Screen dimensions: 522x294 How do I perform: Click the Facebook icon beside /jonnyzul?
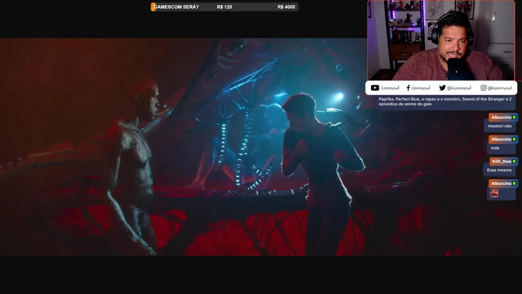[x=408, y=88]
